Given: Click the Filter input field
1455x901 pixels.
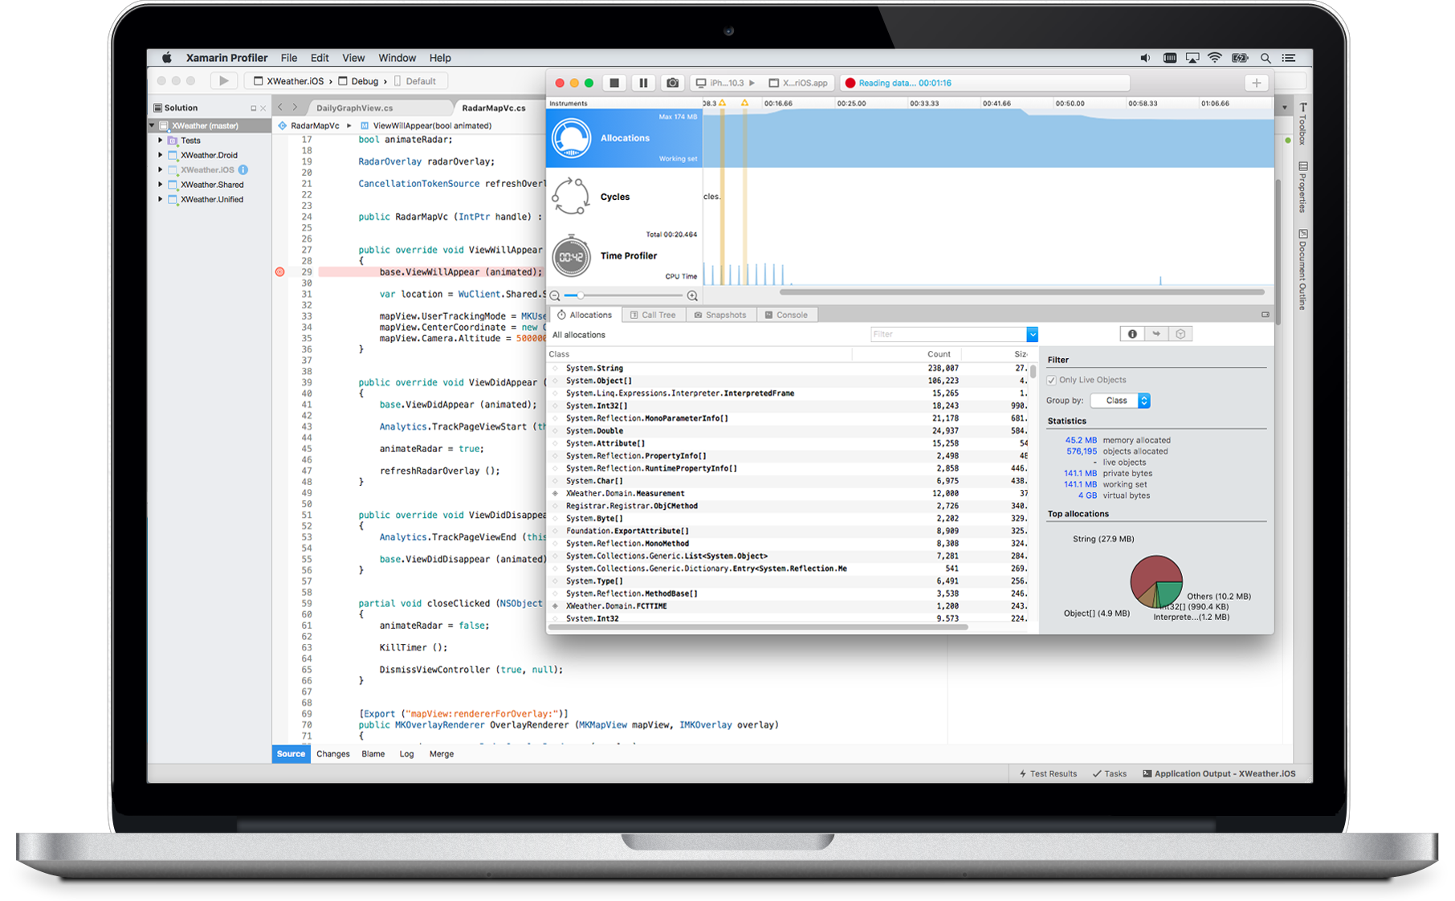Looking at the screenshot, I should coord(948,334).
